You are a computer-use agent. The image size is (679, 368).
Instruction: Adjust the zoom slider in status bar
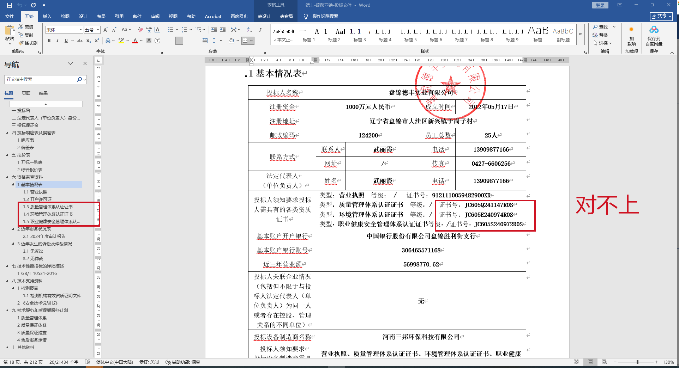pyautogui.click(x=637, y=362)
